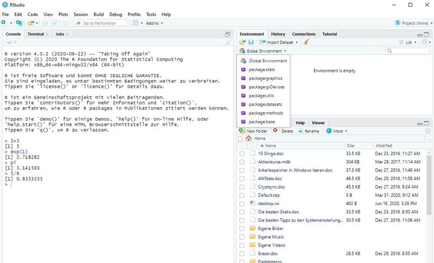Open the File menu
Image resolution: width=434 pixels, height=263 pixels.
[x=5, y=15]
